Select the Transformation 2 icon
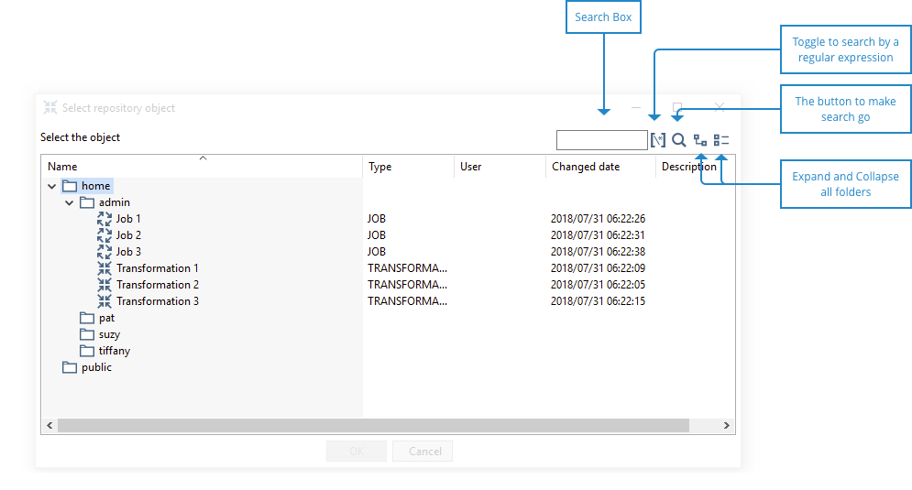The image size is (912, 490). pos(104,285)
